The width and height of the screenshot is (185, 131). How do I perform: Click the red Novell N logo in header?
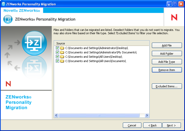[174, 17]
